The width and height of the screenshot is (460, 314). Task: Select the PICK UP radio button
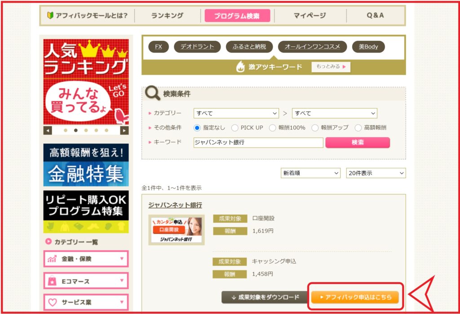pos(234,128)
